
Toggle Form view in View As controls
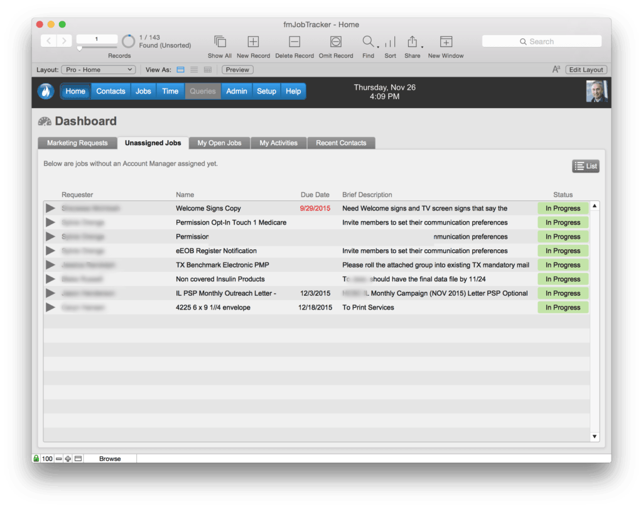[180, 70]
